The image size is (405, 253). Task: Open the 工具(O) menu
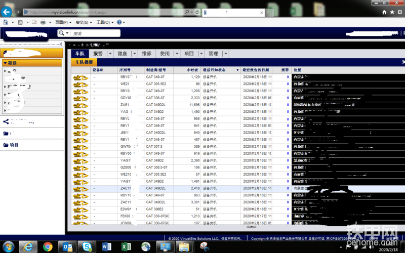[105, 22]
